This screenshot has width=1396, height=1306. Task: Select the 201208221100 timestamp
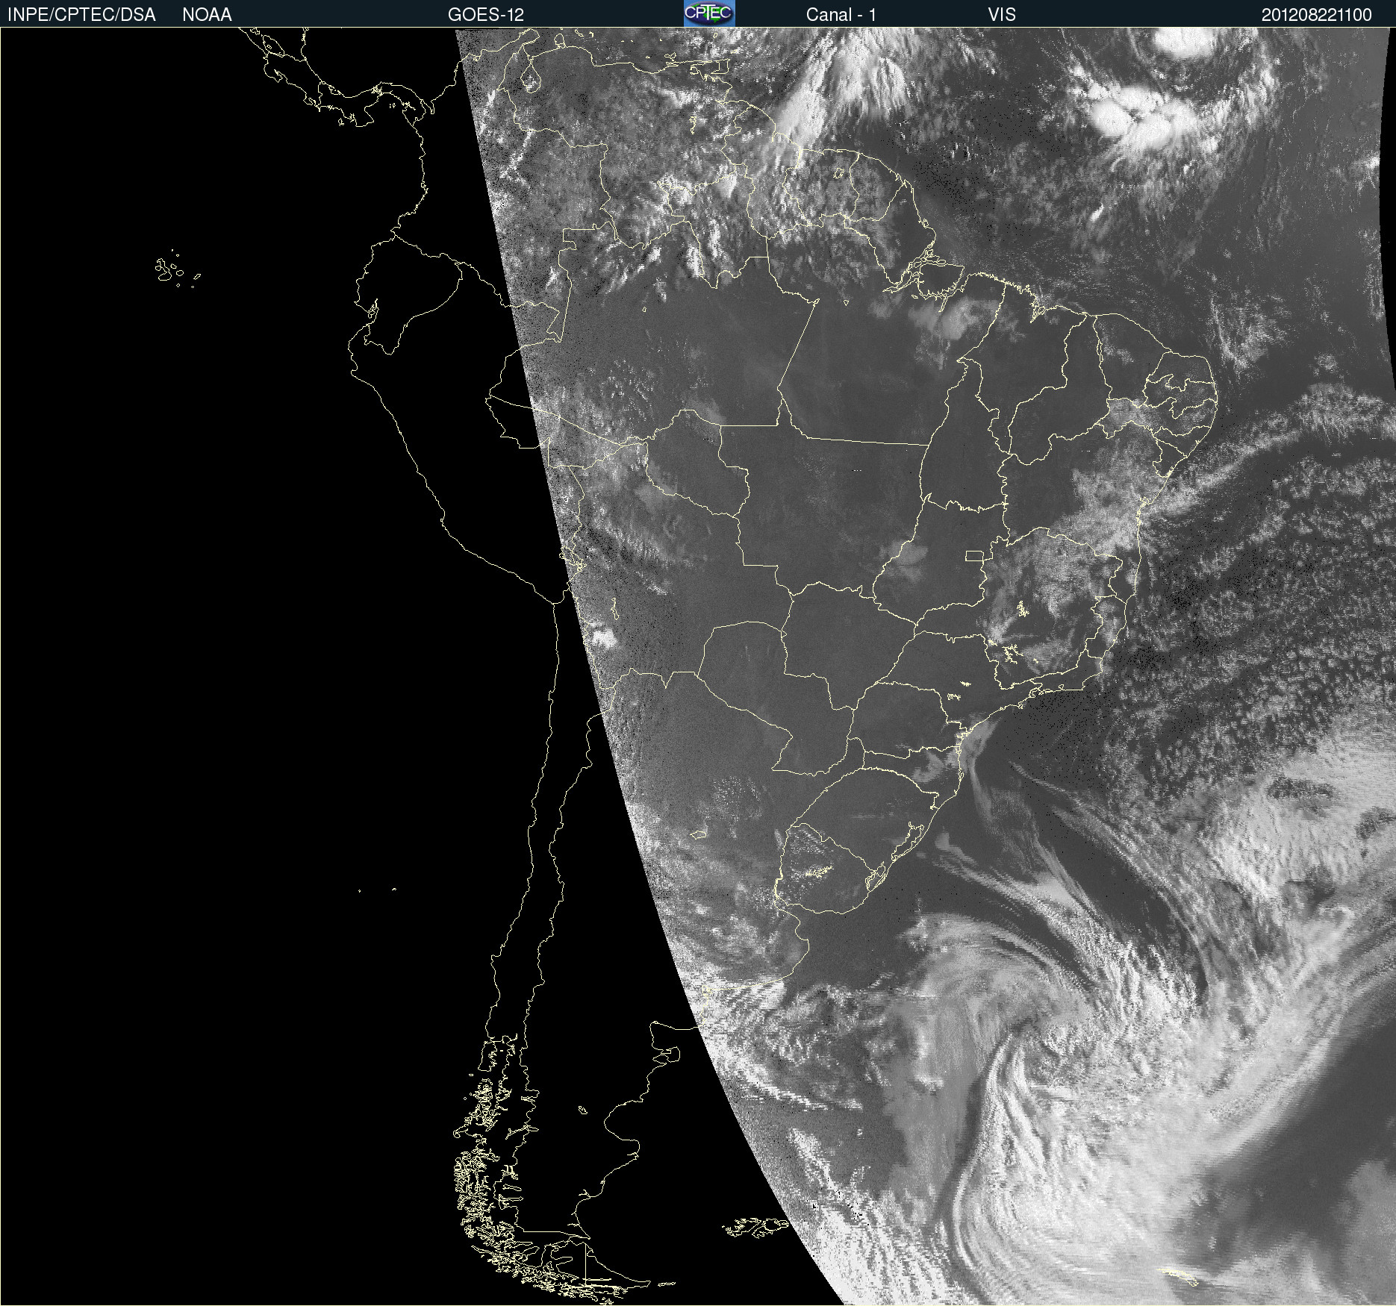click(x=1316, y=15)
